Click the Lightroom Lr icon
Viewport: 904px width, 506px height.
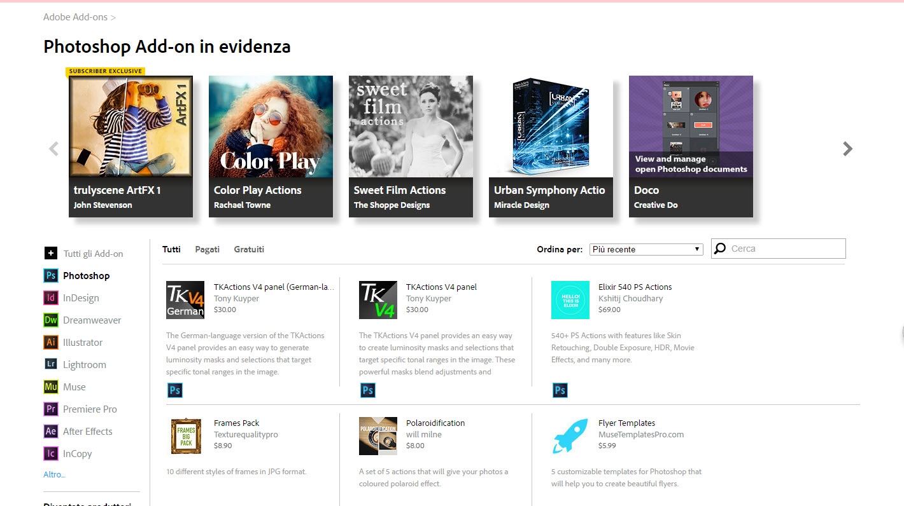point(51,365)
